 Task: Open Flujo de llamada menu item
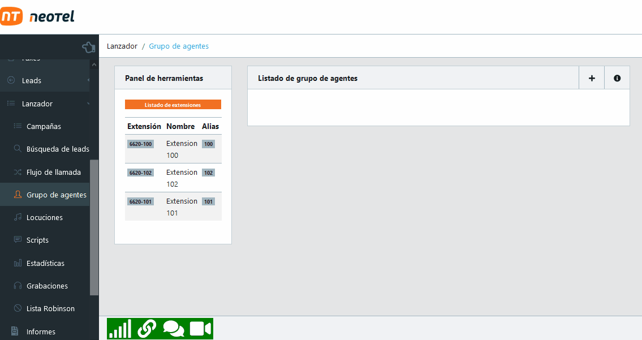tap(54, 172)
